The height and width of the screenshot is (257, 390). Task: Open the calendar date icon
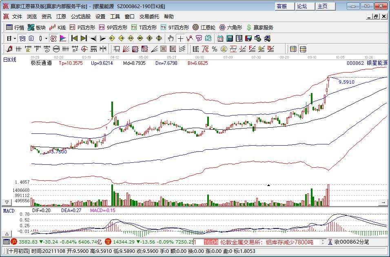point(220,38)
